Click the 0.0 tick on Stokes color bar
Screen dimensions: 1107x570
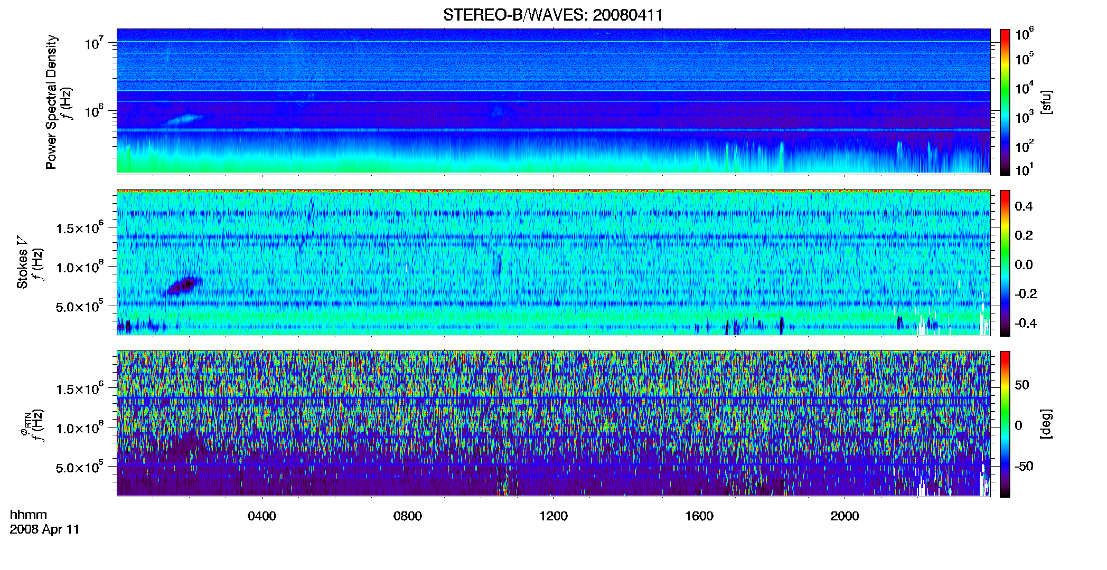click(x=1024, y=264)
